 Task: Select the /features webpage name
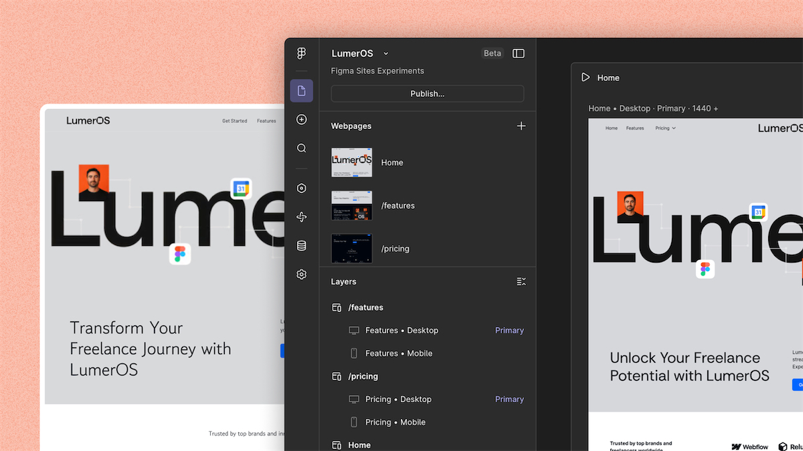[398, 206]
